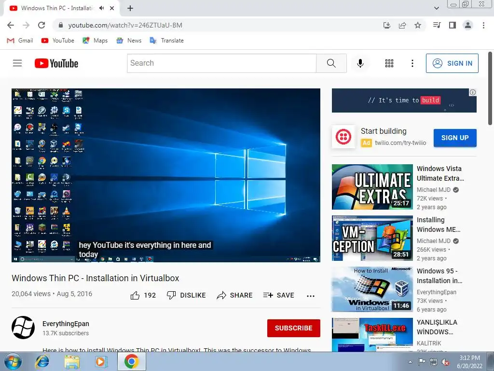
Task: Click the red SUBSCRIBE button
Action: coord(294,328)
